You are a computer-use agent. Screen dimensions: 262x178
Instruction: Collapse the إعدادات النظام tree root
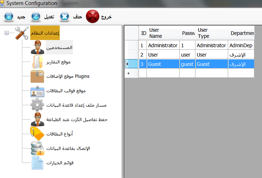coord(6,33)
